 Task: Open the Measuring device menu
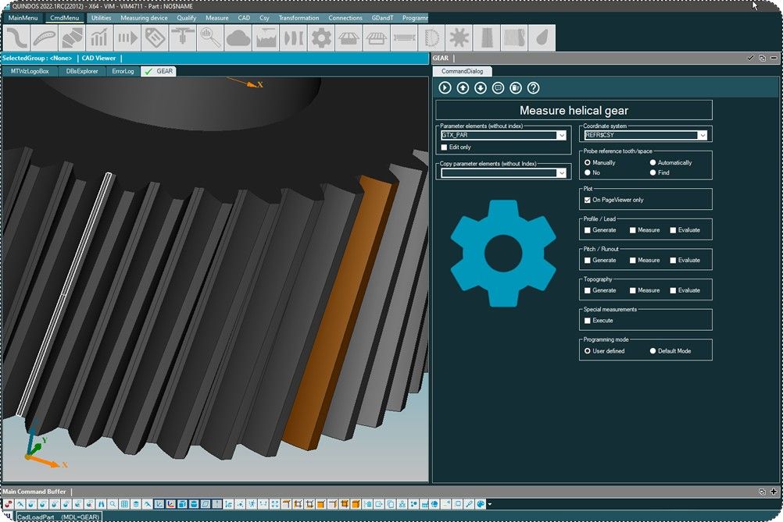click(144, 18)
